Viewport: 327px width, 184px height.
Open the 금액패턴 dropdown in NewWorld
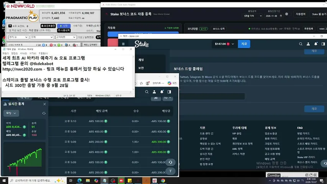coord(66,37)
